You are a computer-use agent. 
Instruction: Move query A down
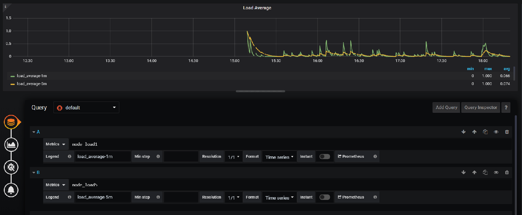463,132
